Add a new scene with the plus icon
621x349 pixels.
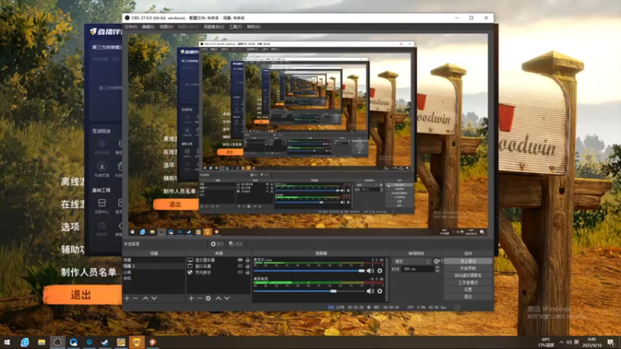tap(127, 299)
